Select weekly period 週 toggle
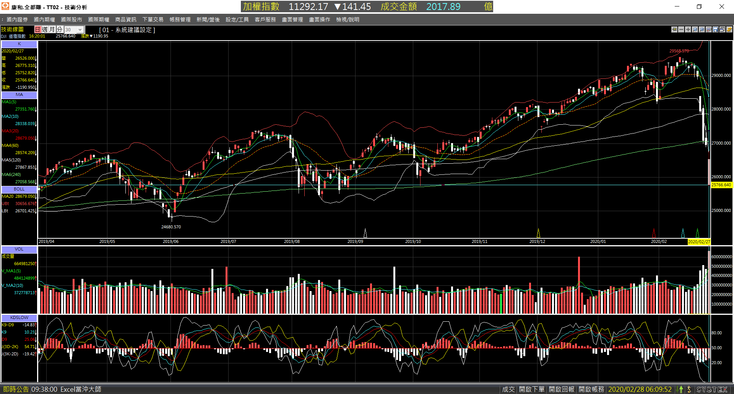Screen dimensions: 734x394 click(x=45, y=29)
